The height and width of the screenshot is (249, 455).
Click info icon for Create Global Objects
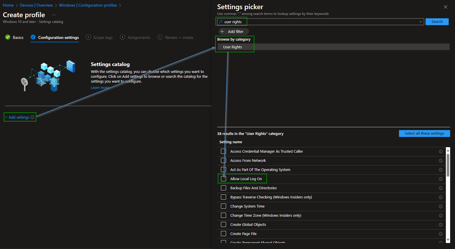click(440, 225)
